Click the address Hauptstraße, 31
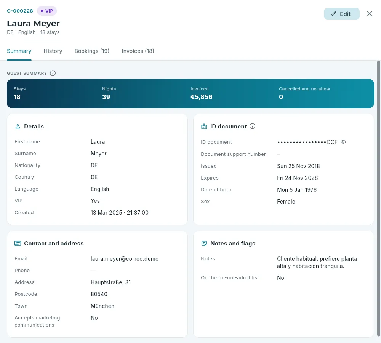Image resolution: width=381 pixels, height=343 pixels. click(111, 282)
